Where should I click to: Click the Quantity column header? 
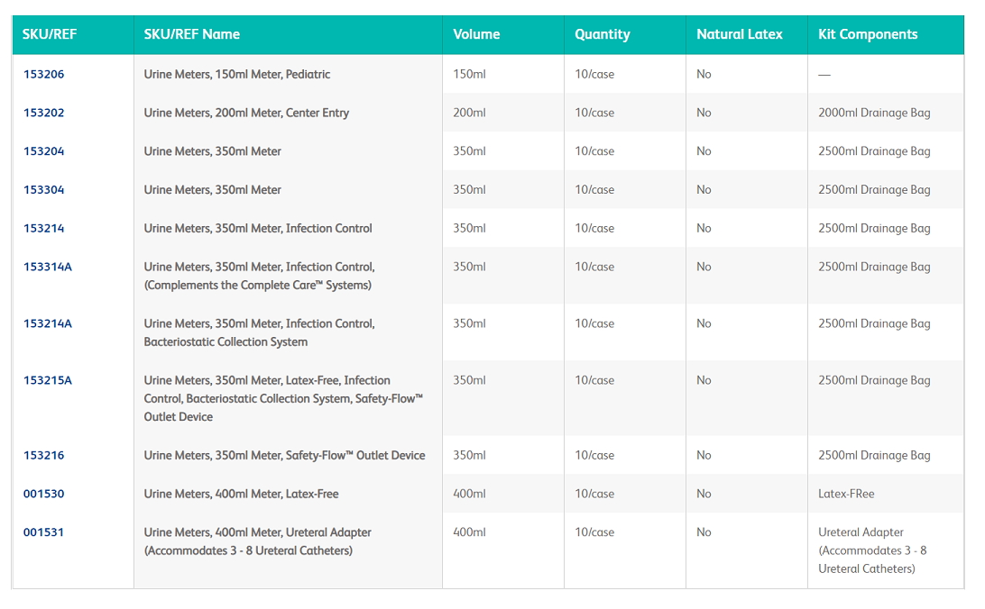[602, 35]
